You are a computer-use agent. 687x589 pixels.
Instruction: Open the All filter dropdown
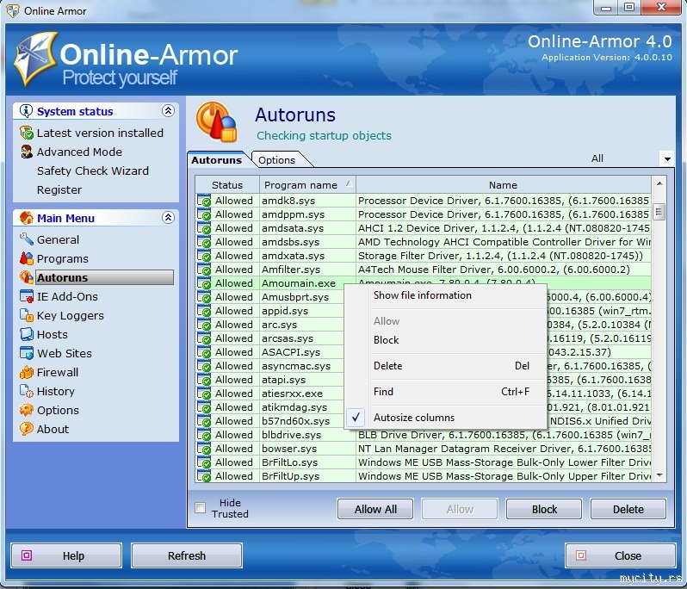point(667,158)
